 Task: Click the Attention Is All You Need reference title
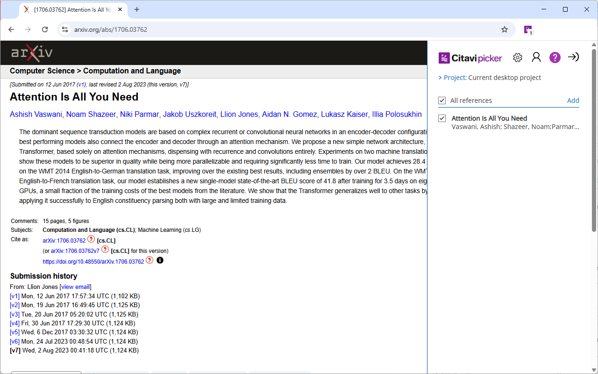(489, 118)
